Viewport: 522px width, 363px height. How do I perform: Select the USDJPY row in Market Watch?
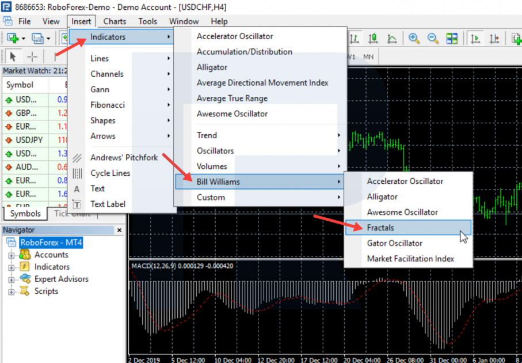pyautogui.click(x=35, y=140)
